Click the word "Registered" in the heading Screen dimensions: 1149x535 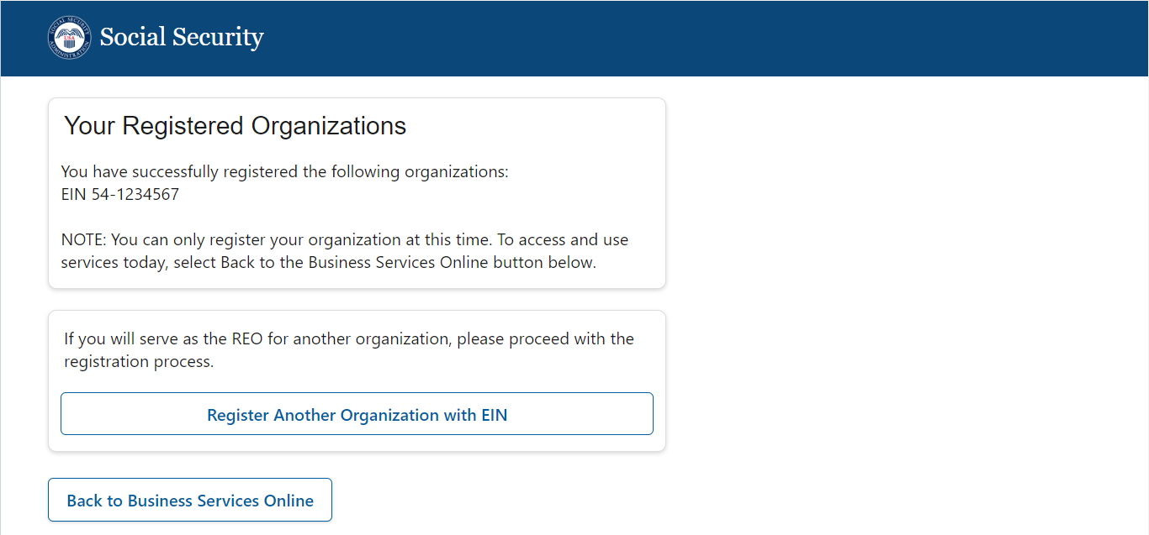point(183,126)
